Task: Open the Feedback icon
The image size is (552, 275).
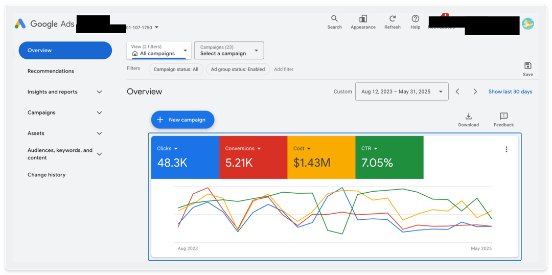Action: [x=503, y=117]
